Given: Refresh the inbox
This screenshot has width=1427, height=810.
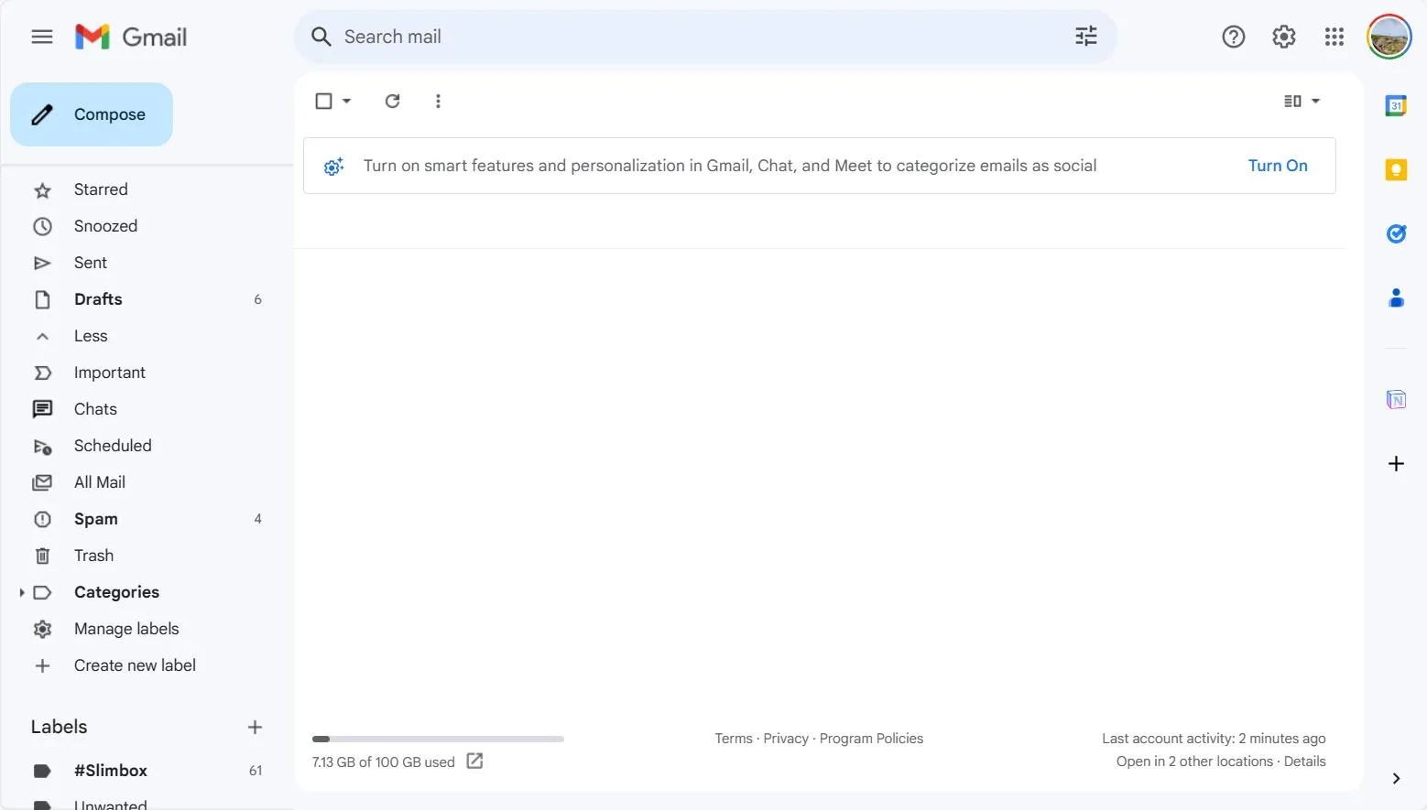Looking at the screenshot, I should pos(392,101).
